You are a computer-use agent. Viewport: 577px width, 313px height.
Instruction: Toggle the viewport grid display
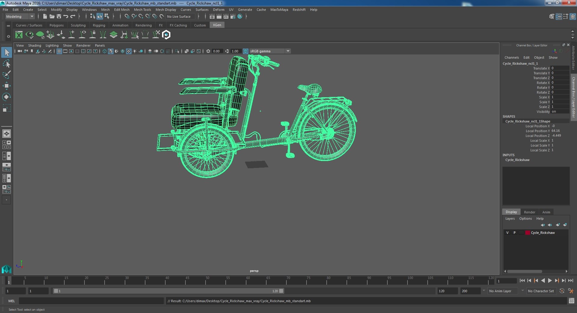[59, 51]
